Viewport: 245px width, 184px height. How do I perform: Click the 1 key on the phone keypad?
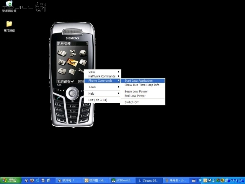59,105
